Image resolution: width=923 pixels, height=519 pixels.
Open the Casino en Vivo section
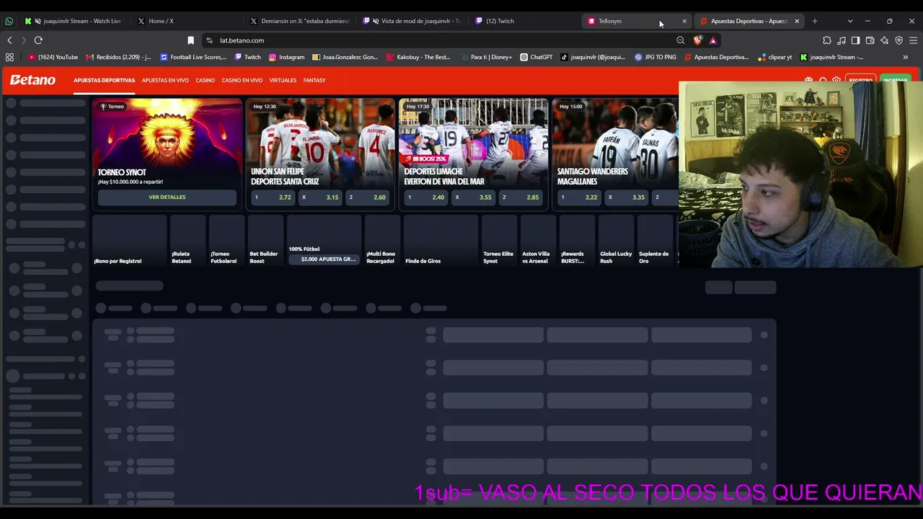(242, 80)
